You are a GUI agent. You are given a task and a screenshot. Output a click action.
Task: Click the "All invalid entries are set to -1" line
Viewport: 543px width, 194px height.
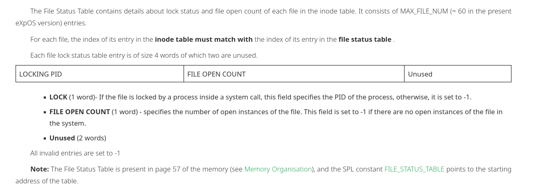[x=75, y=153]
